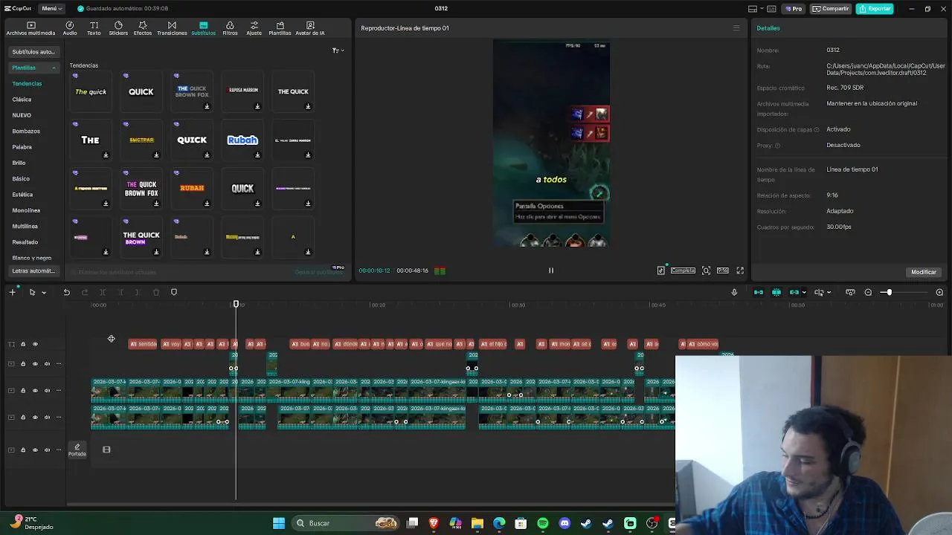Open the aspect ratio selector in player
952x535 pixels.
point(722,270)
